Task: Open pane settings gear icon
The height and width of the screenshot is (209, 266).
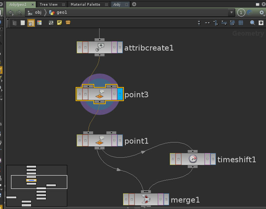Action: point(261,13)
